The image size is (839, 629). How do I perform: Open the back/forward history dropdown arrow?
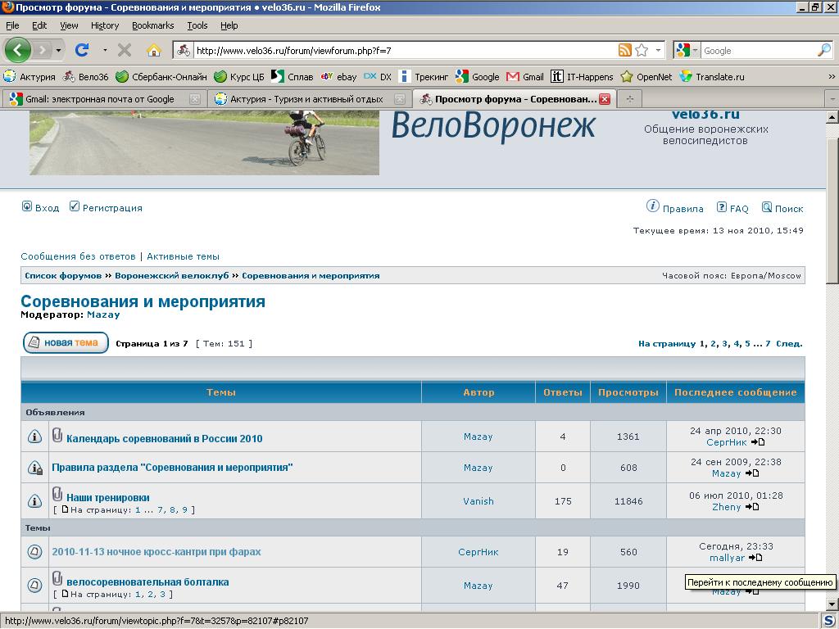pos(58,50)
